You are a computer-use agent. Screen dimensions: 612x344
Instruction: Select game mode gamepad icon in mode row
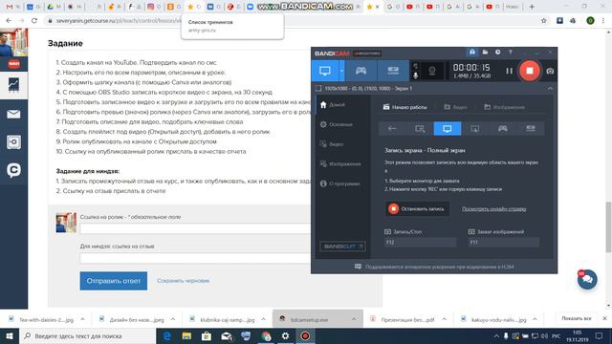503,129
